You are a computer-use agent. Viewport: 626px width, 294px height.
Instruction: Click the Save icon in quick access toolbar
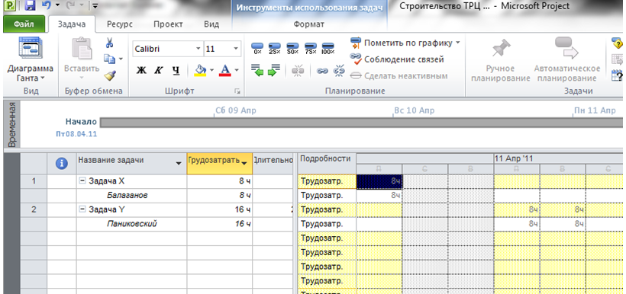click(x=30, y=5)
